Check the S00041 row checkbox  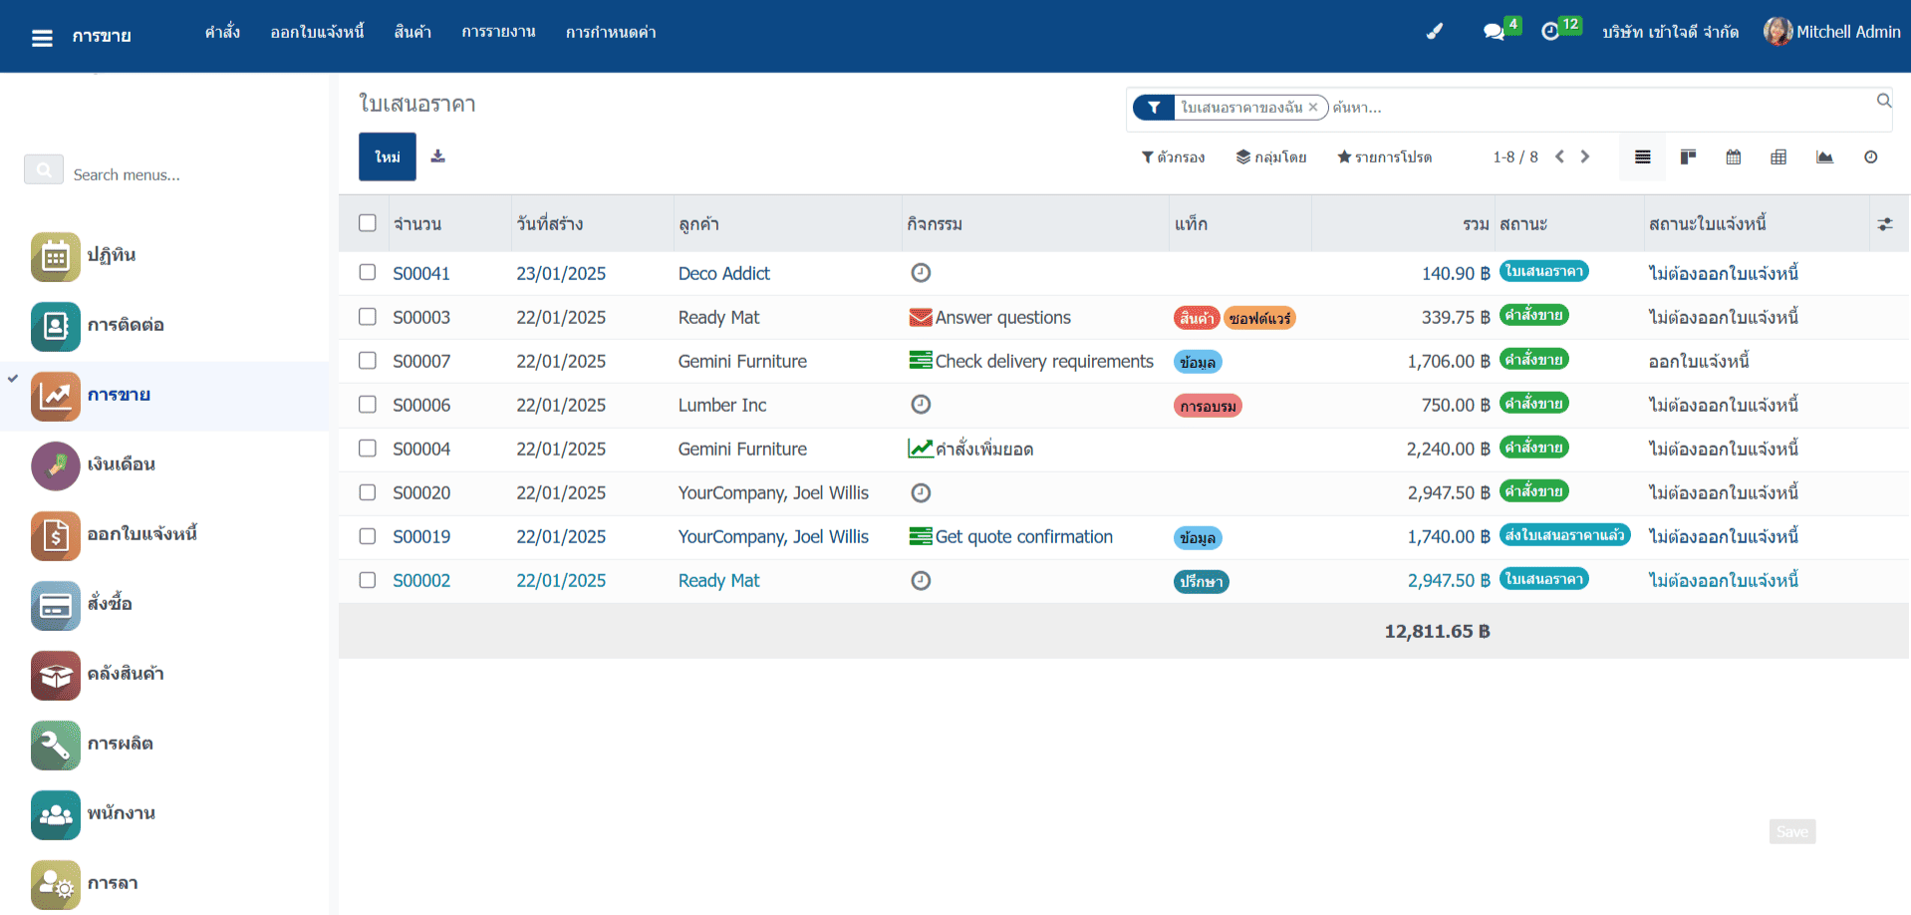click(368, 272)
